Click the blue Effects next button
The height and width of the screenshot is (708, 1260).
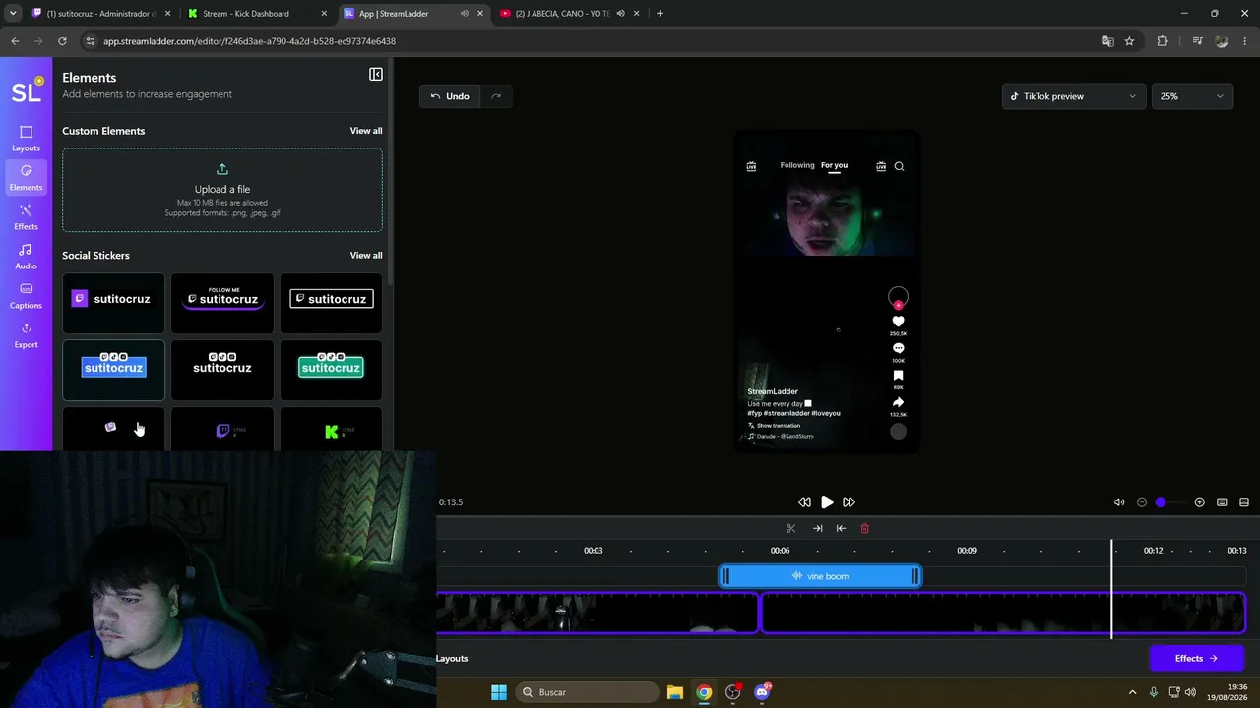coord(1196,659)
